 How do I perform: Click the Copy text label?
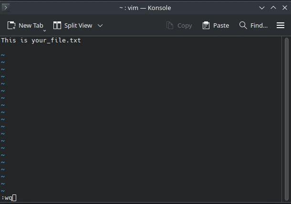coord(185,25)
